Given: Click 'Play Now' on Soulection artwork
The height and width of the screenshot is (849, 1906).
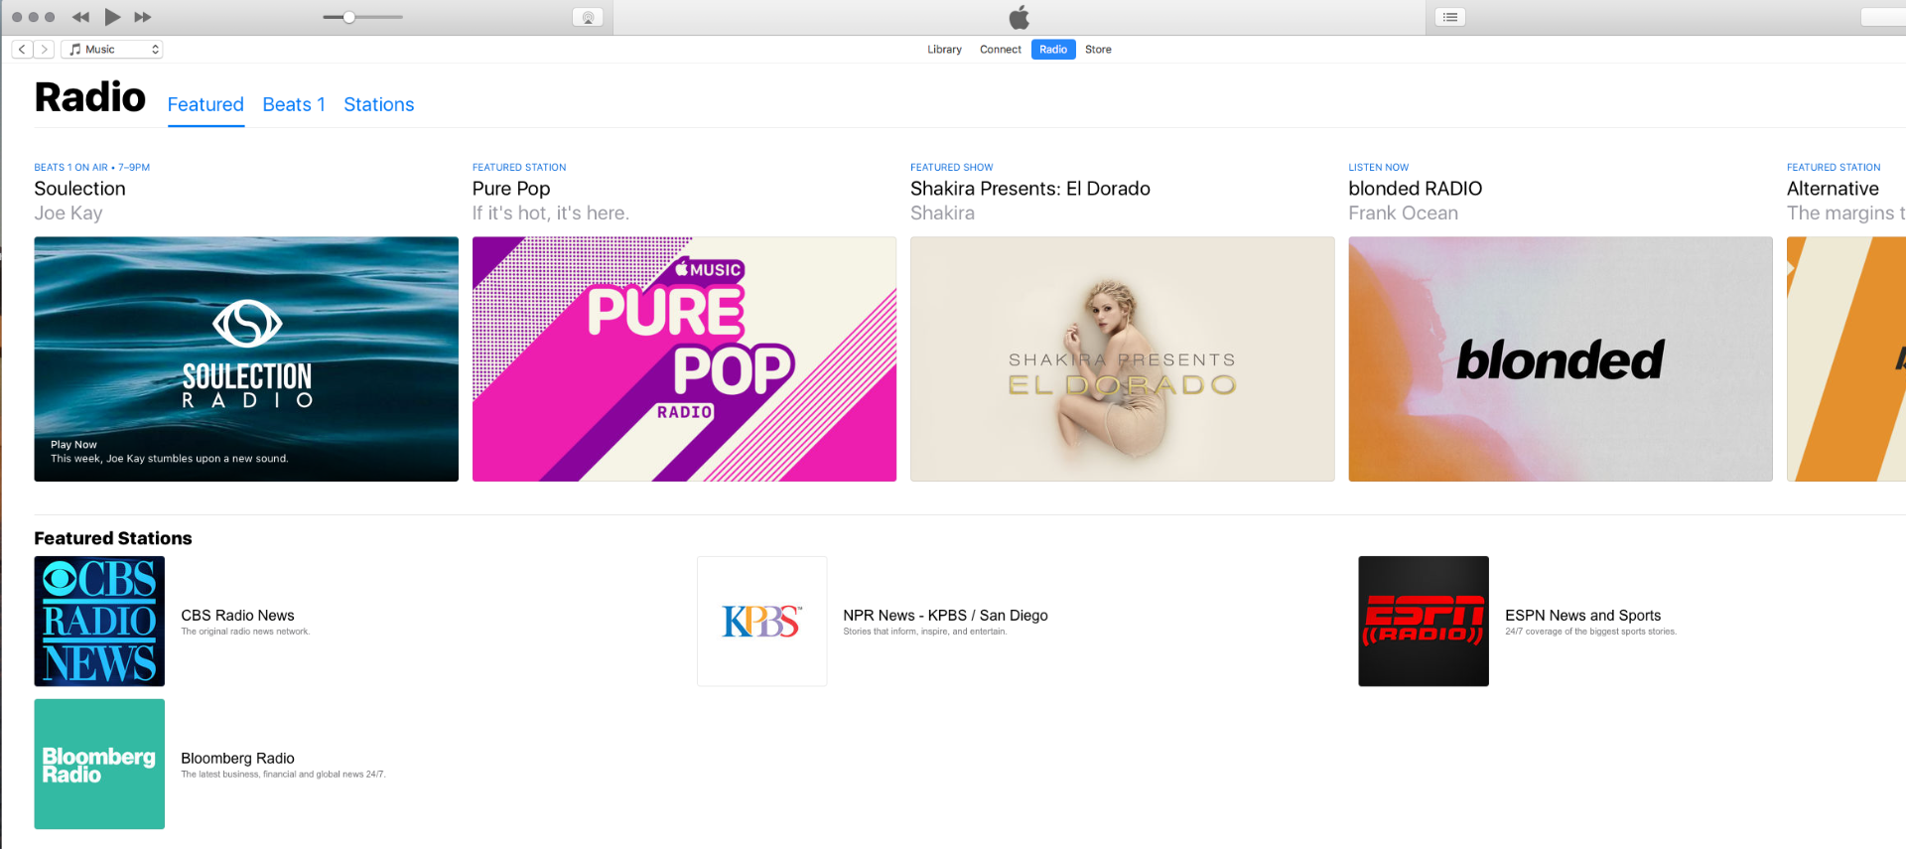Looking at the screenshot, I should pos(73,445).
